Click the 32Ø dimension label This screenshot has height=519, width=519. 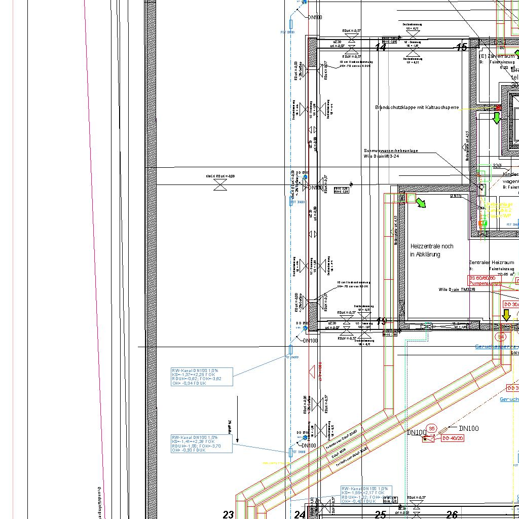click(497, 166)
